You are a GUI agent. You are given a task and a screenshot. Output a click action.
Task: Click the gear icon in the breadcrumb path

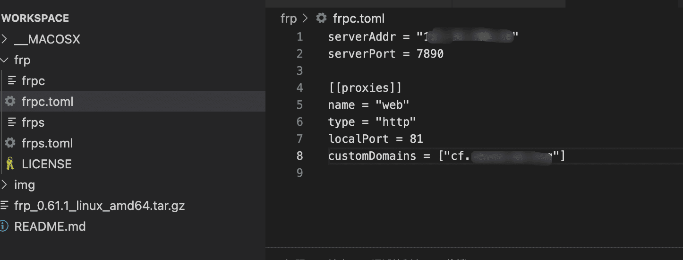[322, 18]
